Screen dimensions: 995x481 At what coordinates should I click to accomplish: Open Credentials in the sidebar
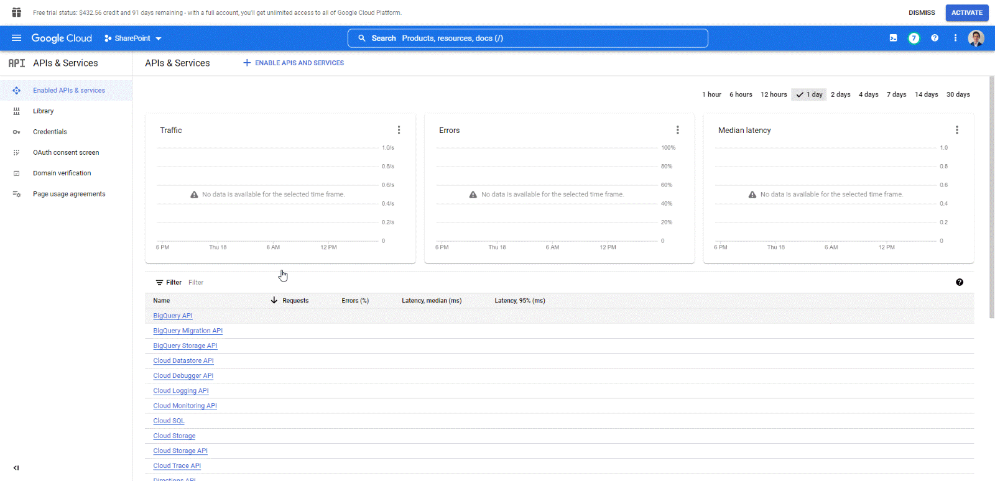click(x=50, y=132)
